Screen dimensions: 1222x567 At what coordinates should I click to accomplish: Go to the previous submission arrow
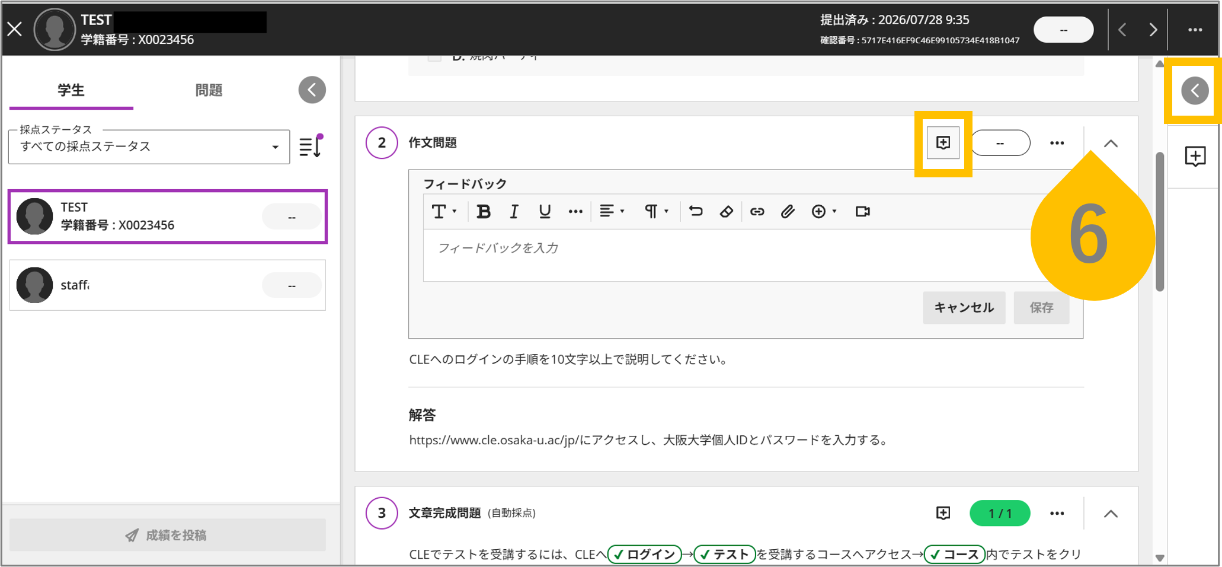(1122, 30)
